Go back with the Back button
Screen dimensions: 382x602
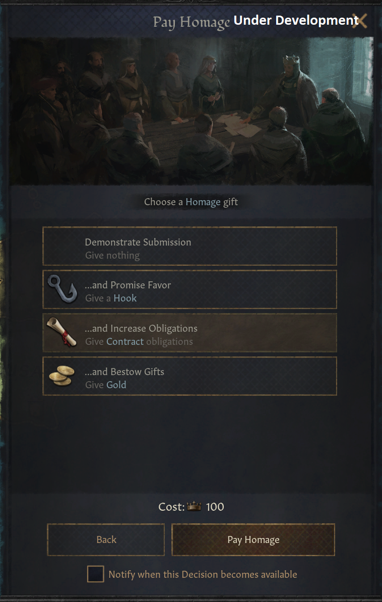tap(106, 539)
